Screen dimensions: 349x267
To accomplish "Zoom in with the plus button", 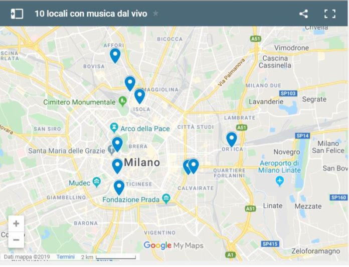I will click(16, 223).
